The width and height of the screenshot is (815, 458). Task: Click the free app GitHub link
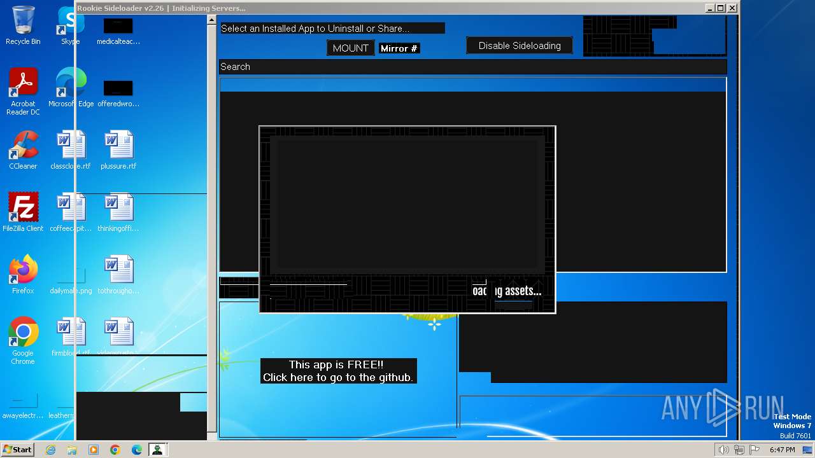(x=338, y=371)
